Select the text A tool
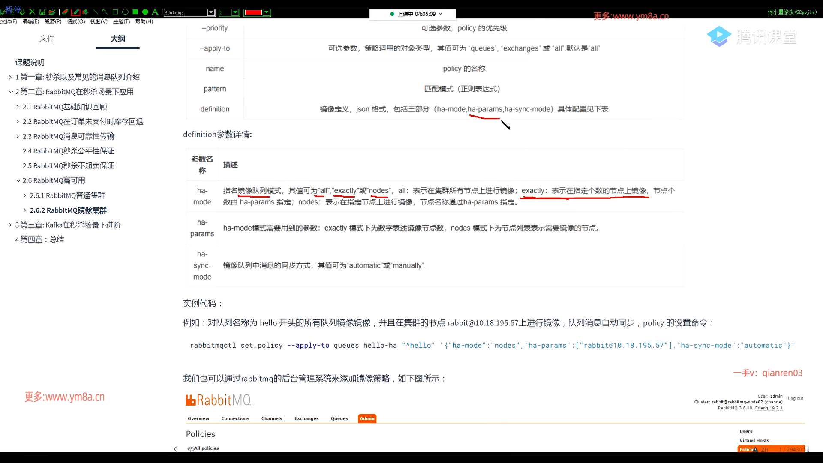Viewport: 823px width, 463px height. 155,12
